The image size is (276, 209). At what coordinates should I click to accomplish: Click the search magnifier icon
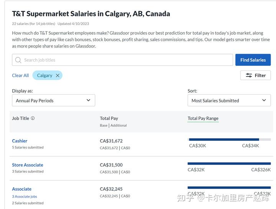18,60
